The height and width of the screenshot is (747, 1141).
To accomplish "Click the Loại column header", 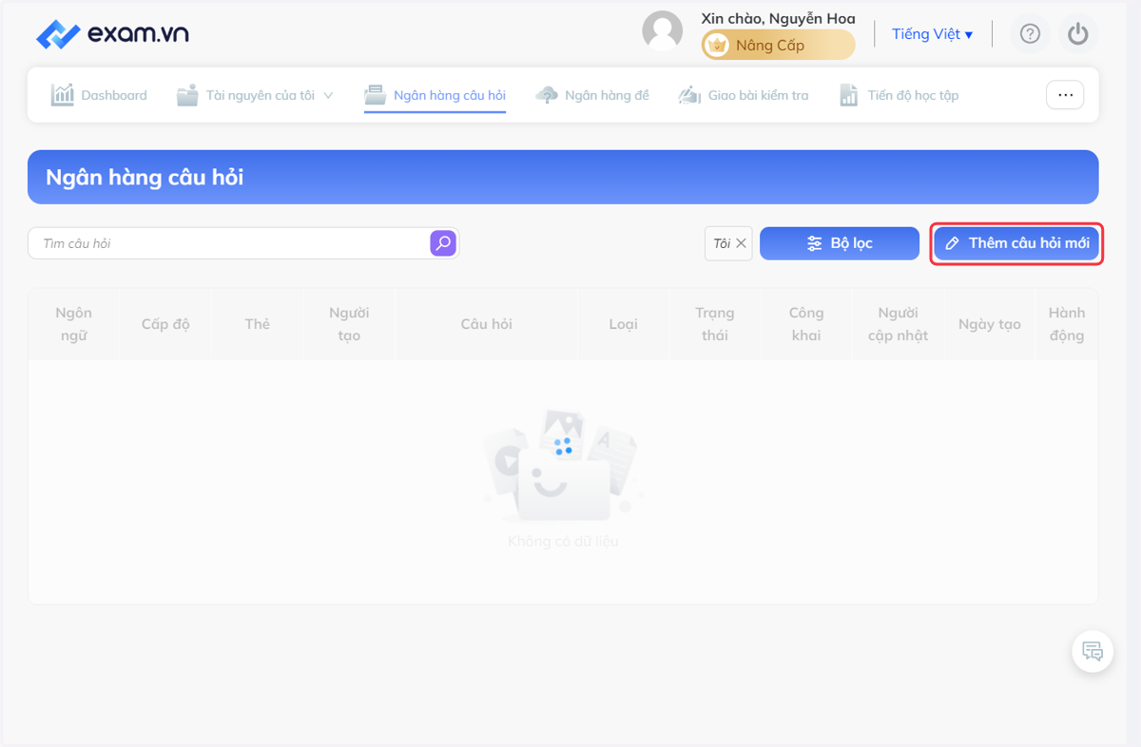I will click(x=624, y=324).
